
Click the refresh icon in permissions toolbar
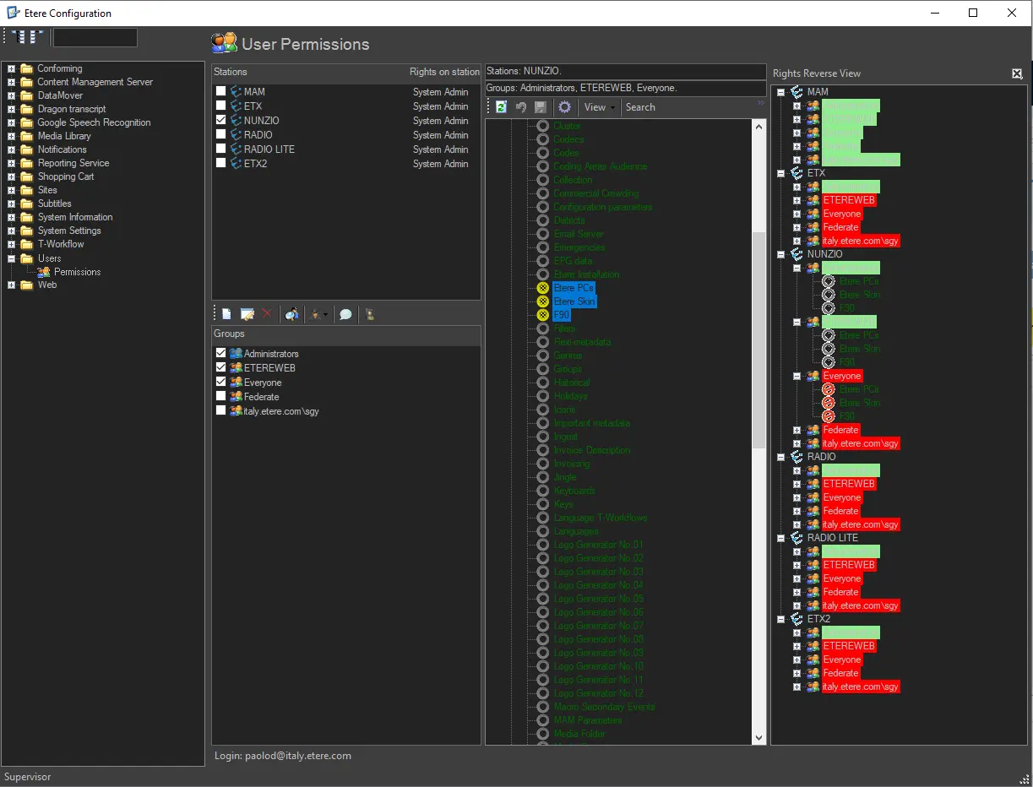(x=502, y=107)
